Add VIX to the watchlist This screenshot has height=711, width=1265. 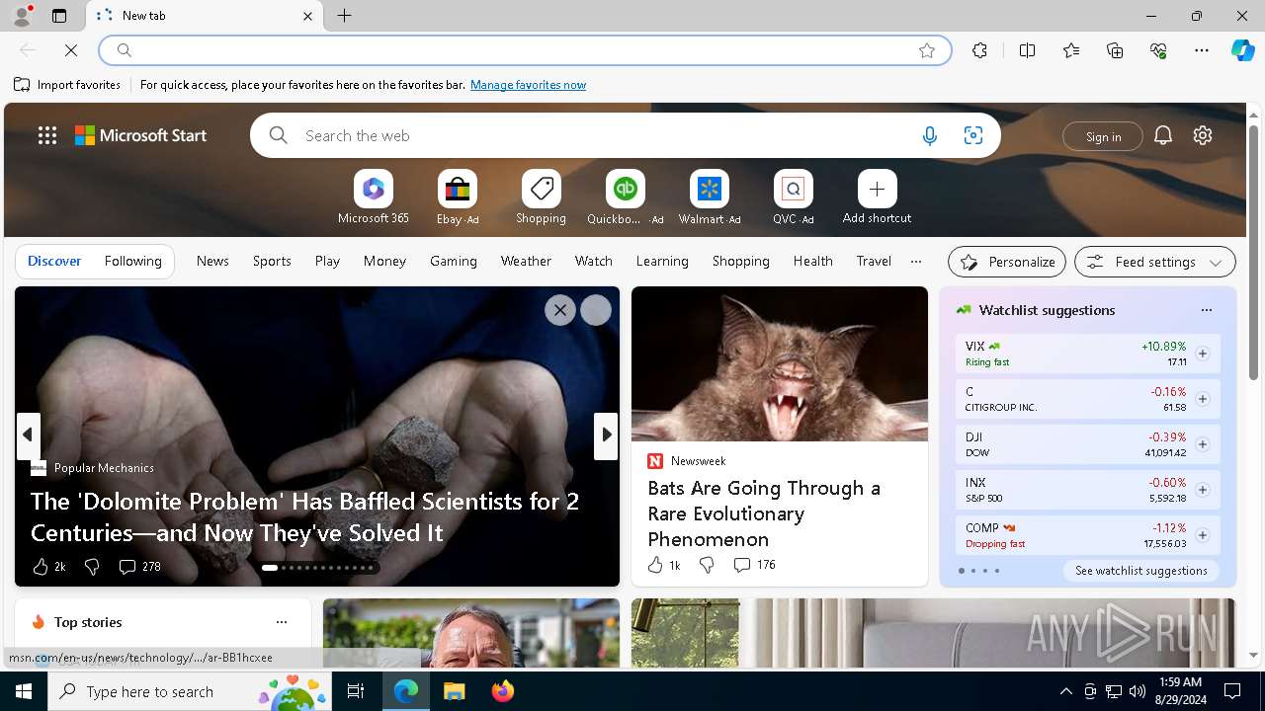(x=1202, y=354)
